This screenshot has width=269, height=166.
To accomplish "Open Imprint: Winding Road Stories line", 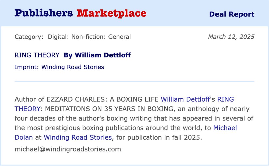I will [x=59, y=67].
